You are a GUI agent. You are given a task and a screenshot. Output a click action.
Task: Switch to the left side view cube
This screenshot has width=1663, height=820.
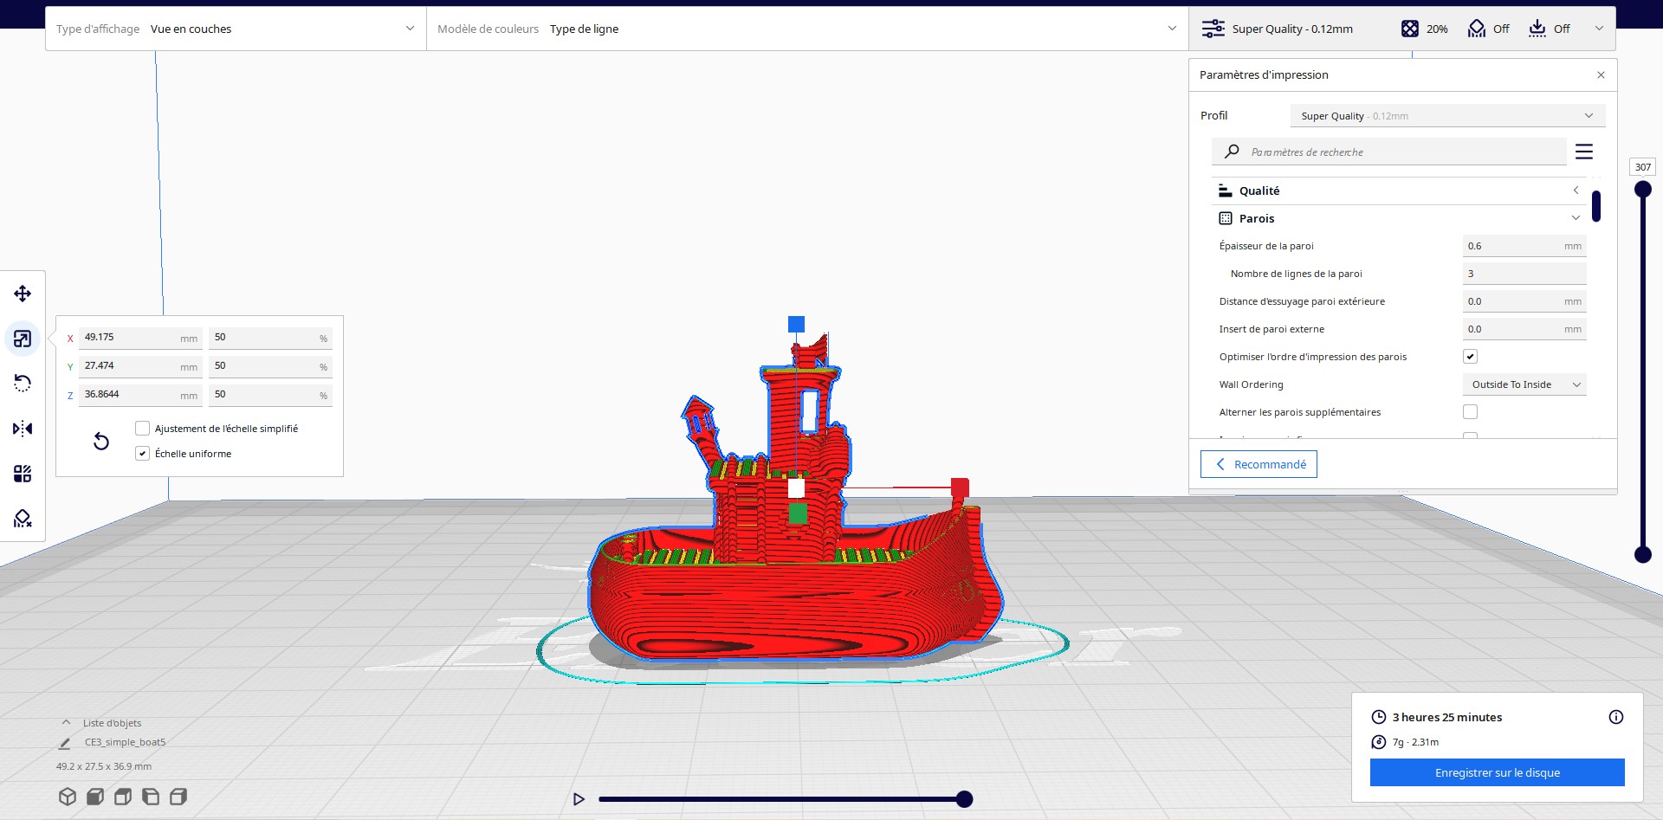click(151, 797)
